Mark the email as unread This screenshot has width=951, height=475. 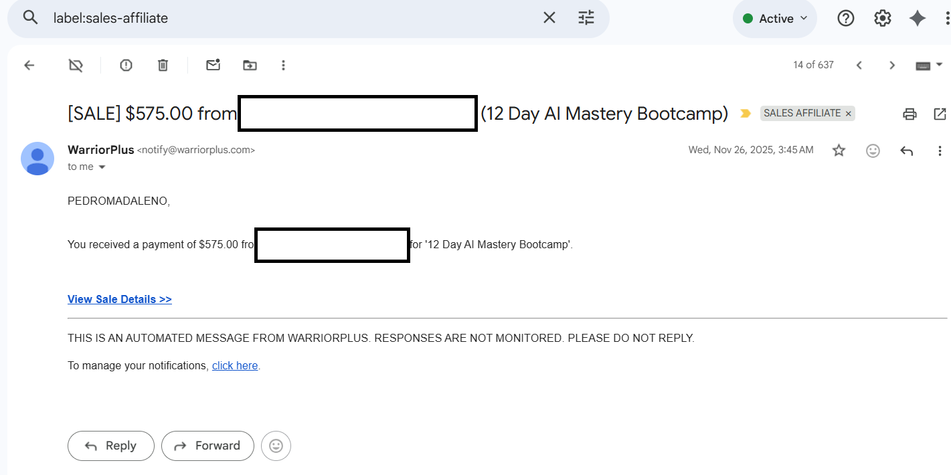click(213, 65)
